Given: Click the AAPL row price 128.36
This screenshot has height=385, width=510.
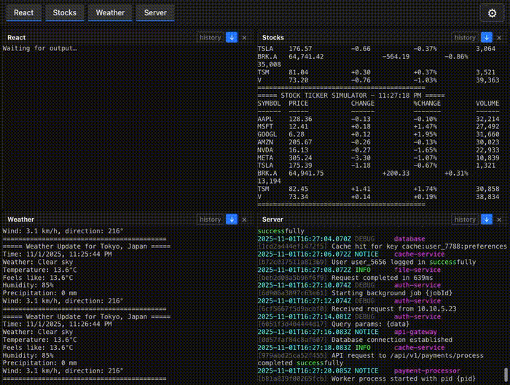Looking at the screenshot, I should [x=300, y=119].
